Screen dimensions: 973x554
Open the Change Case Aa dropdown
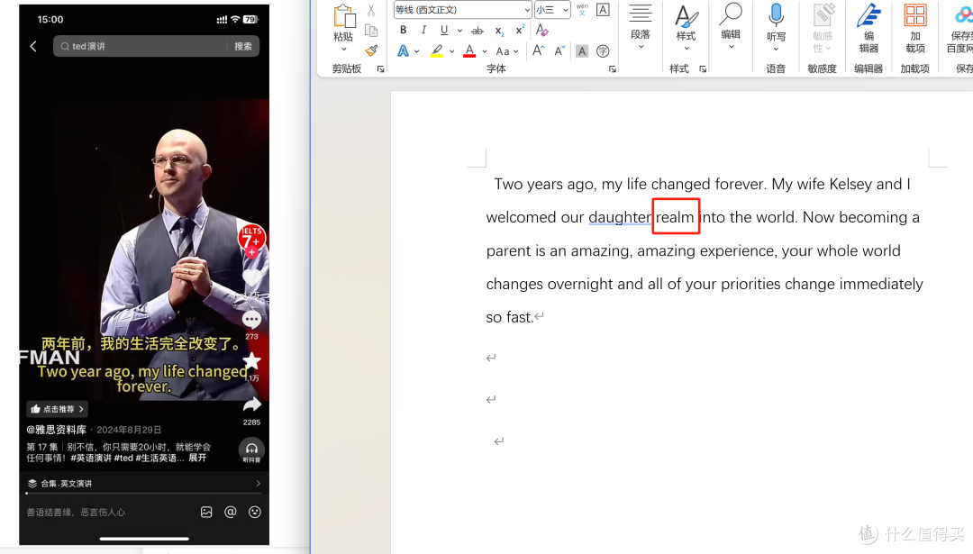pyautogui.click(x=507, y=51)
